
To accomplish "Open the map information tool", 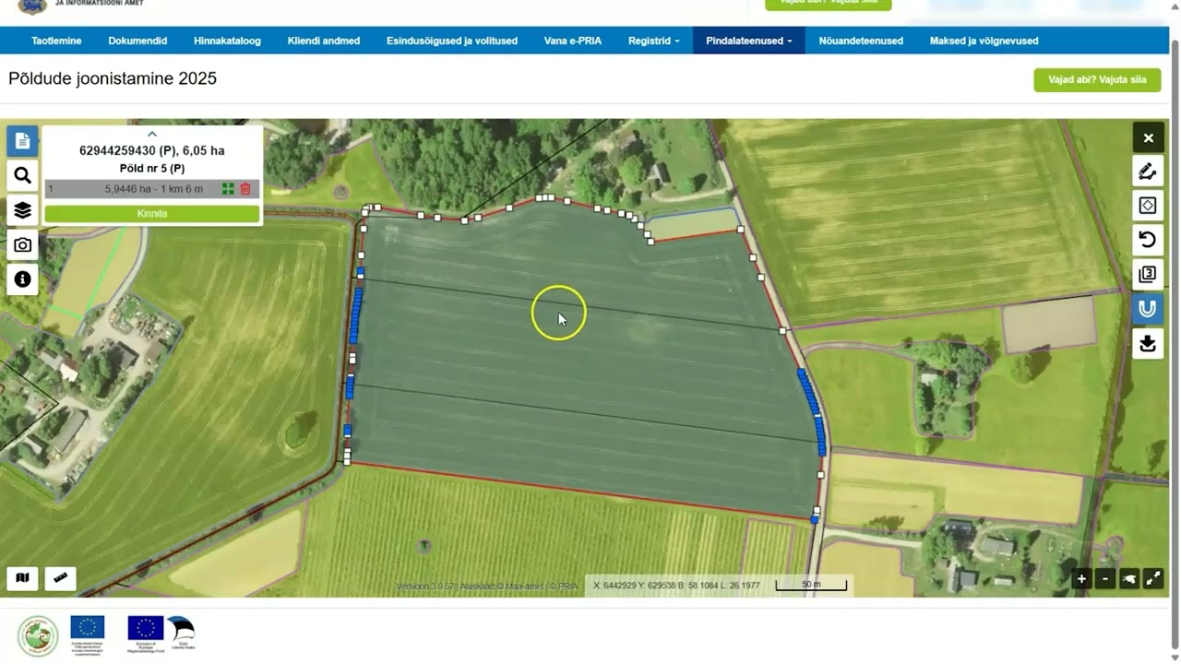I will pos(23,279).
